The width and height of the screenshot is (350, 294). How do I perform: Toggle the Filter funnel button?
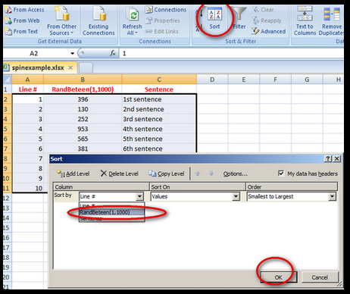point(239,18)
